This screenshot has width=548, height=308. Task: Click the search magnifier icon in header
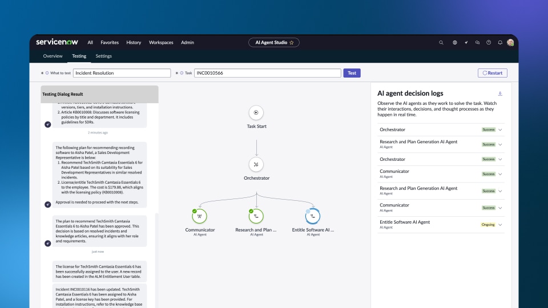(x=441, y=43)
